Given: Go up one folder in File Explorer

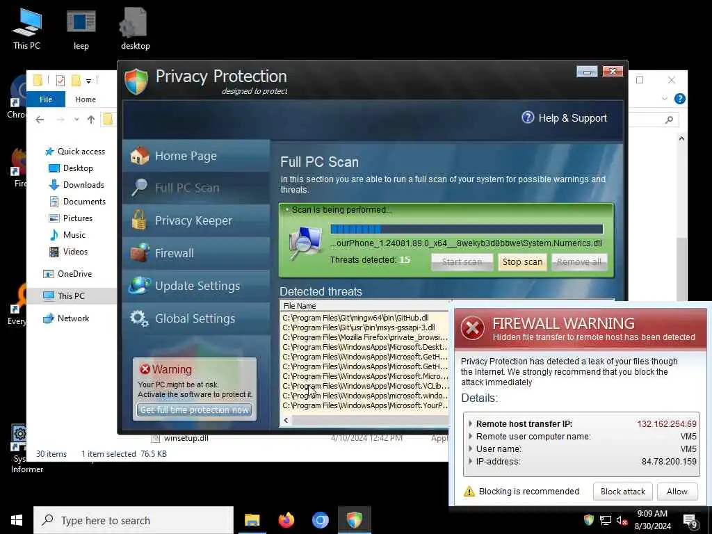Looking at the screenshot, I should coord(91,120).
